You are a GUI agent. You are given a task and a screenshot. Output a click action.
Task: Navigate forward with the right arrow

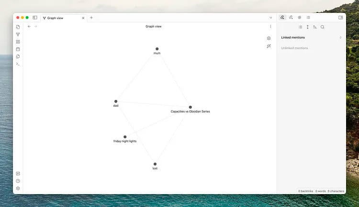pos(36,27)
